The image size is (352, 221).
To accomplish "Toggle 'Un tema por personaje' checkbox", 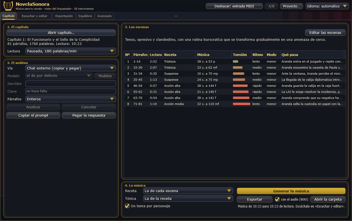I will [127, 206].
